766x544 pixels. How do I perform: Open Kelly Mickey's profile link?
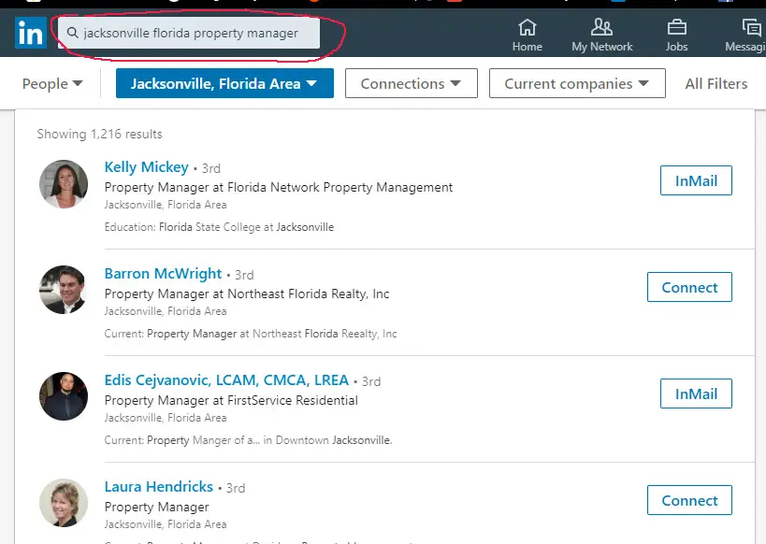[147, 167]
